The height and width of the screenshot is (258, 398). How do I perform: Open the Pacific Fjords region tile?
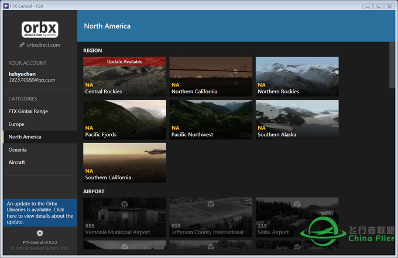pos(125,120)
